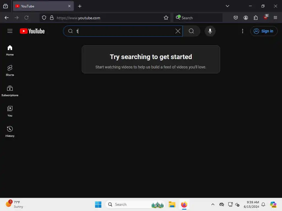Click the YouTube logo

32,31
